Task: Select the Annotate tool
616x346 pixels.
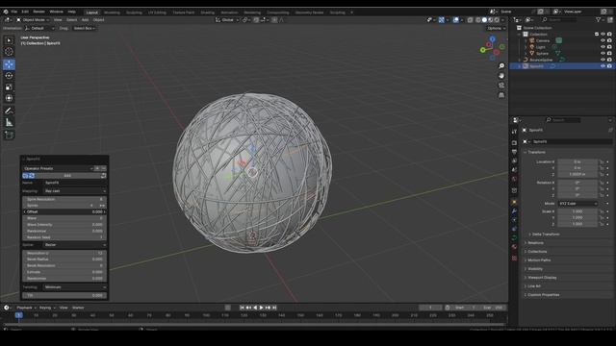Action: click(x=9, y=111)
